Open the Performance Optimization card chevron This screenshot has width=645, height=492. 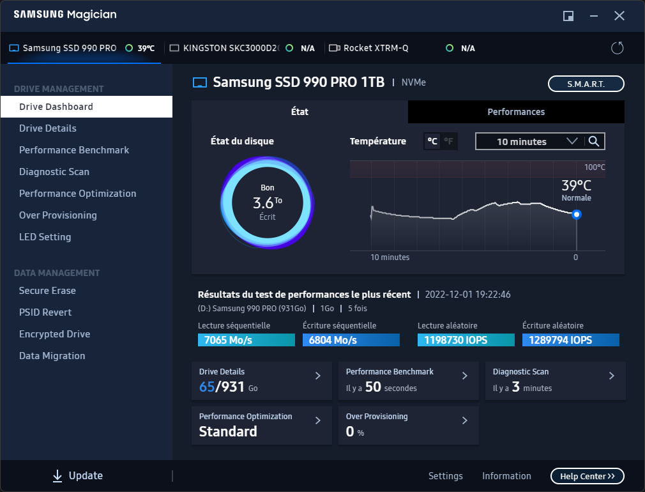pos(318,420)
